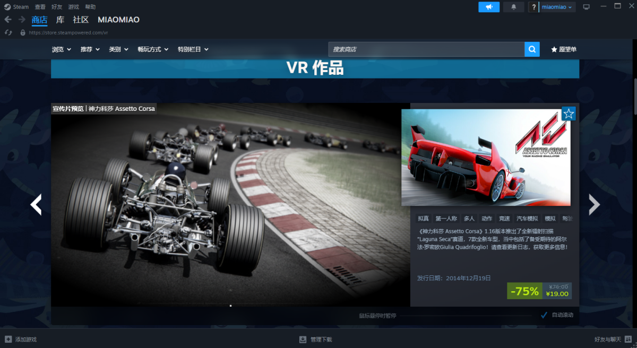Click the 发行日期 2014年12月19日 text
Viewport: 637px width, 348px height.
point(454,278)
